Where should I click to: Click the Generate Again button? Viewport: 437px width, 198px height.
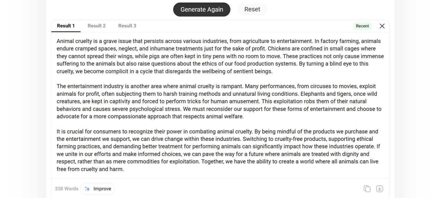201,9
